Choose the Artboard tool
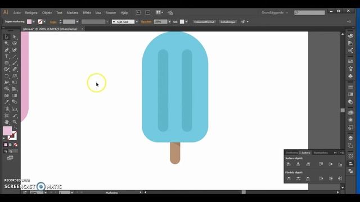 (x=6, y=116)
